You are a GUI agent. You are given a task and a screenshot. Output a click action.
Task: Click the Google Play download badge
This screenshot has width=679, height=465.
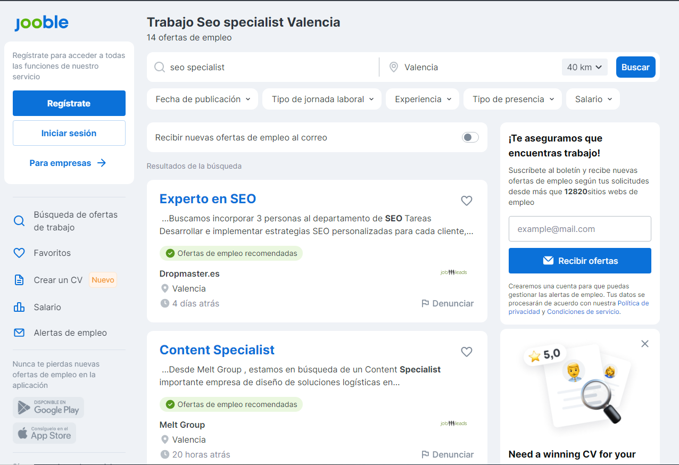(48, 408)
